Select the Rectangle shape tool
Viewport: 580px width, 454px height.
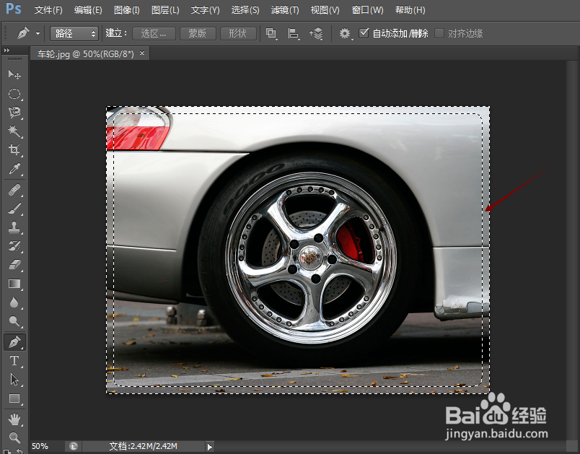click(14, 398)
